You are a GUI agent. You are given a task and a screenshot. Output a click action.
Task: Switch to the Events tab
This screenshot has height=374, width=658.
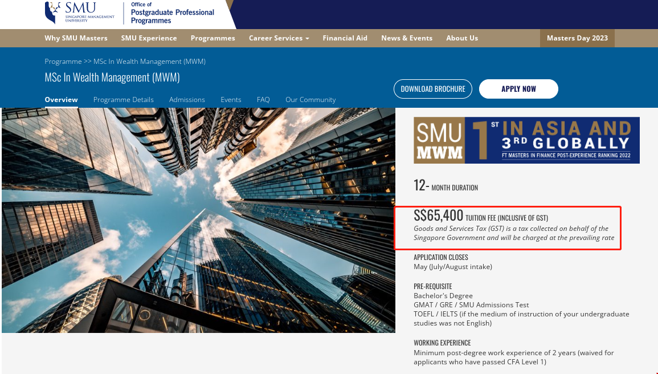[231, 99]
